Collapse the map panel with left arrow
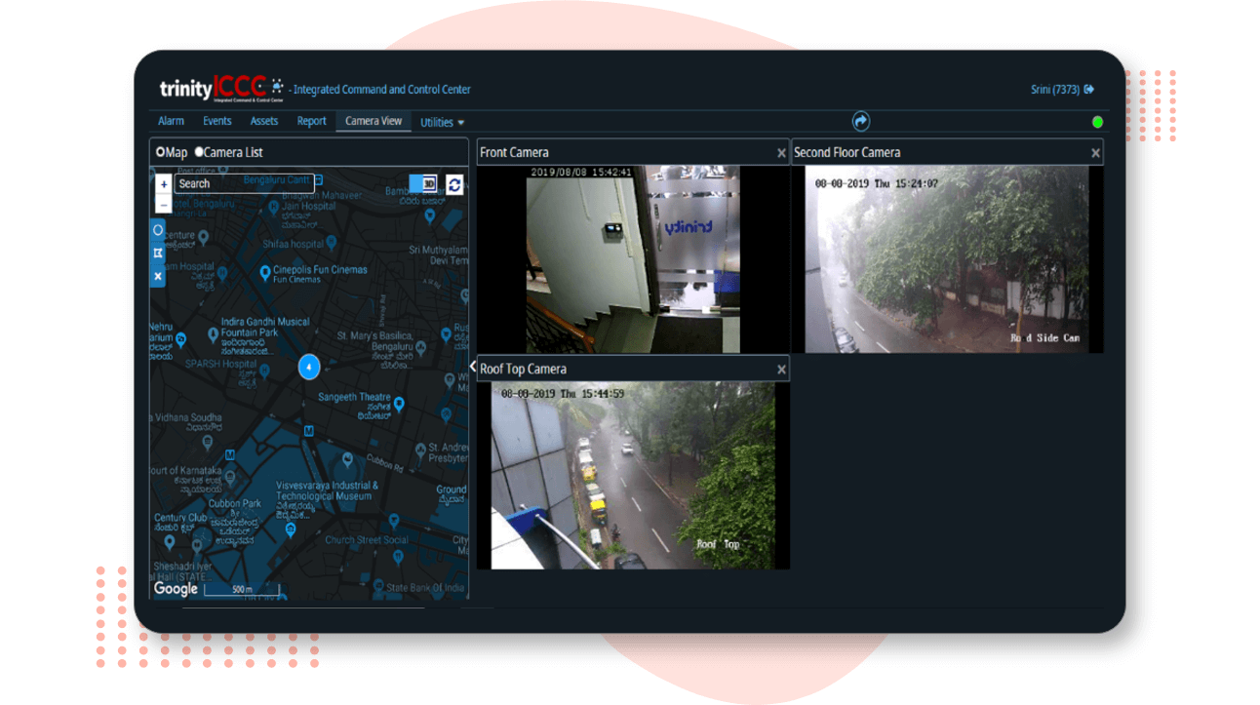This screenshot has width=1260, height=705. 473,368
